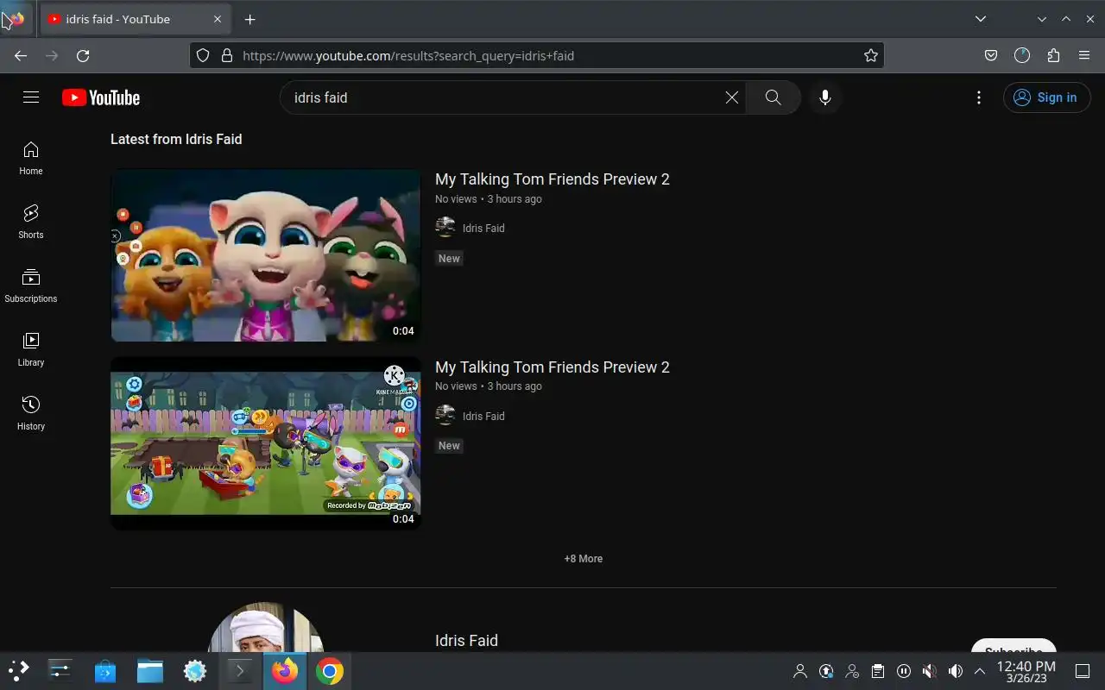Open the clock showing 12:40 PM

point(1026,672)
